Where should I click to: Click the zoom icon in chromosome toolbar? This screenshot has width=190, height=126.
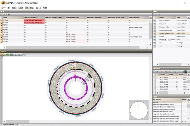point(24,55)
